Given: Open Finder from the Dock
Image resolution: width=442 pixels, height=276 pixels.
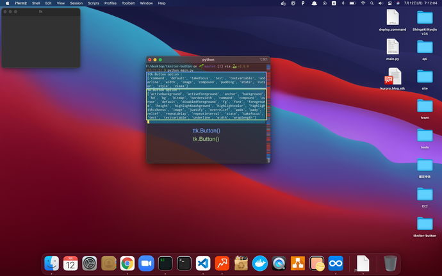Looking at the screenshot, I should point(52,263).
